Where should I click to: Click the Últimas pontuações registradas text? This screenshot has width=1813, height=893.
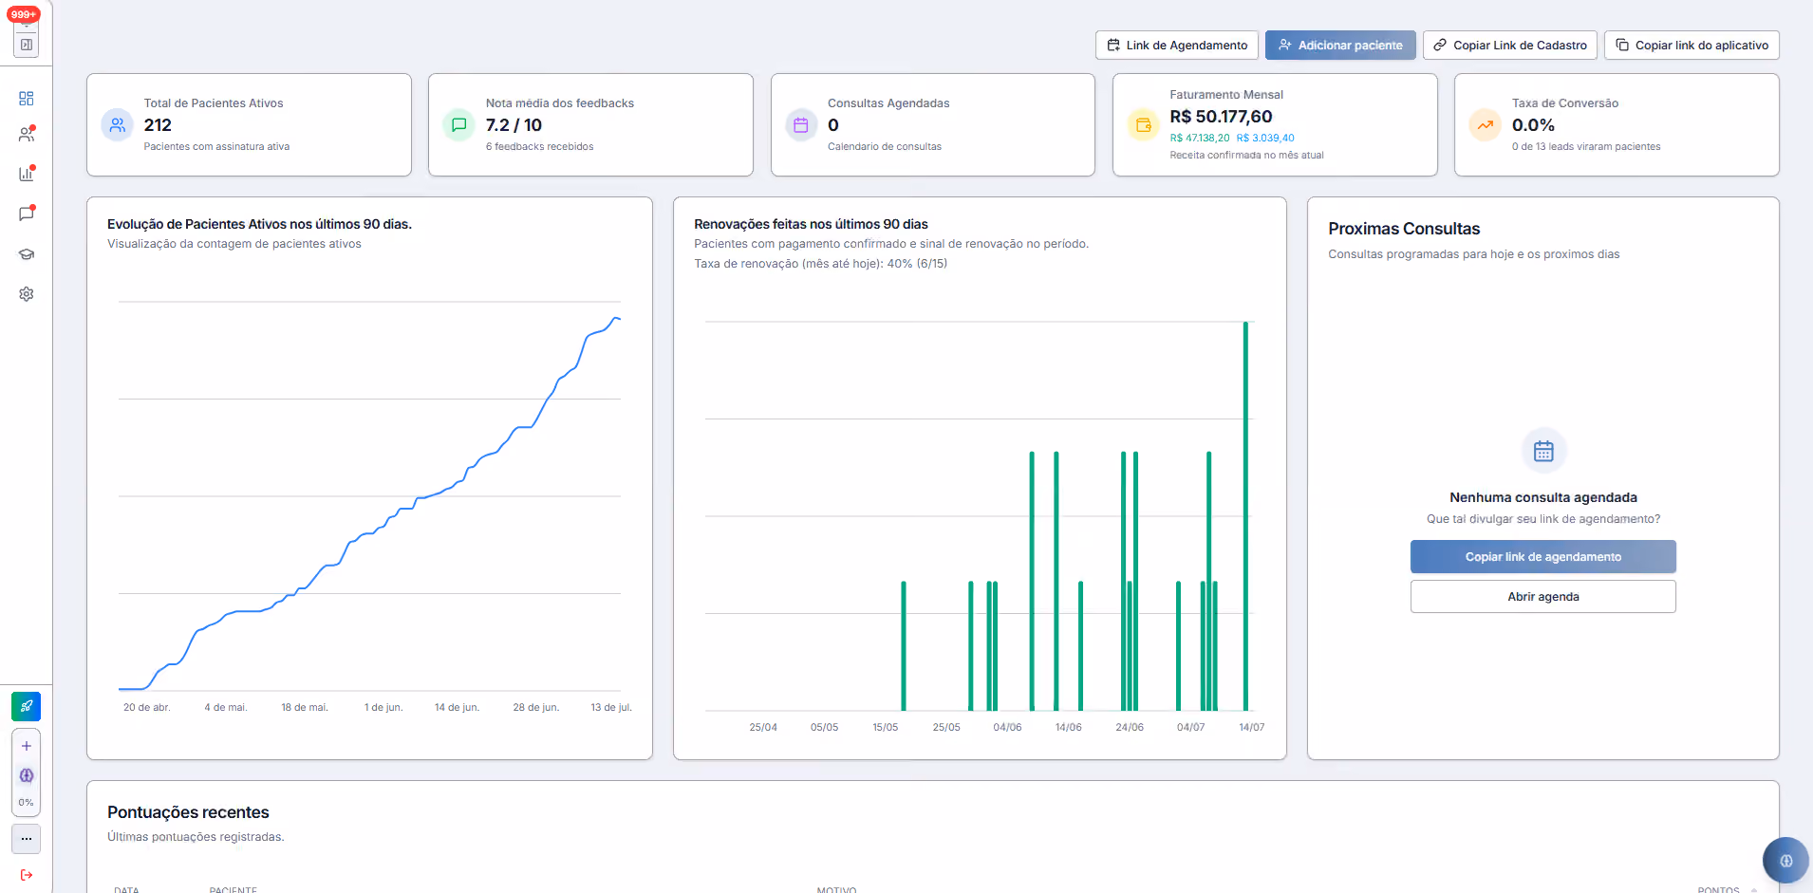pos(196,837)
